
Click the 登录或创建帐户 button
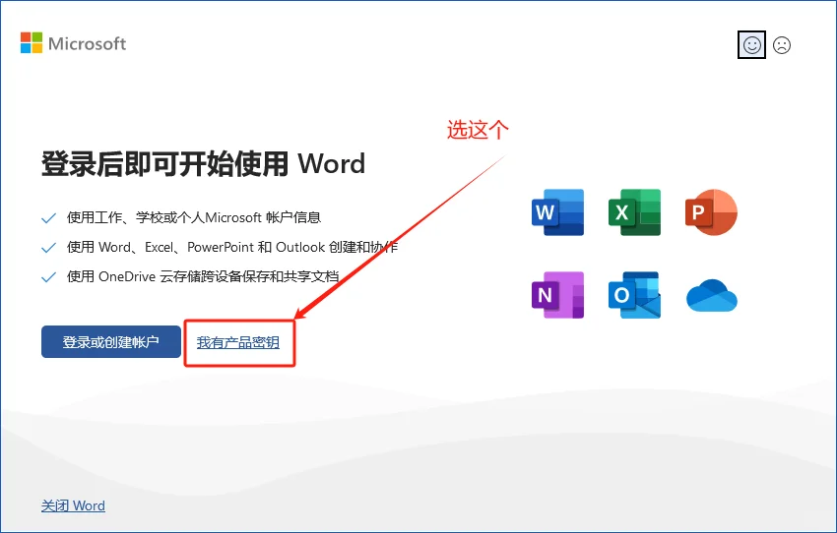coord(111,341)
